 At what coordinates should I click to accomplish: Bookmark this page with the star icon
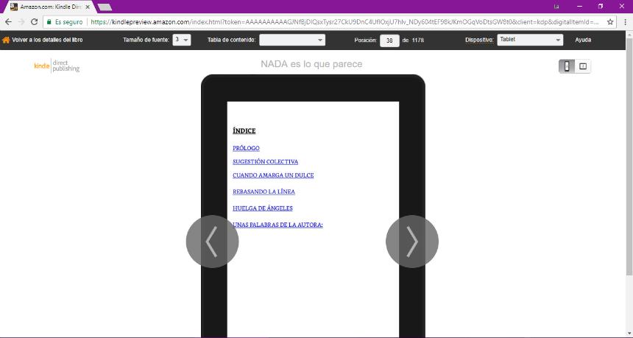click(x=610, y=22)
